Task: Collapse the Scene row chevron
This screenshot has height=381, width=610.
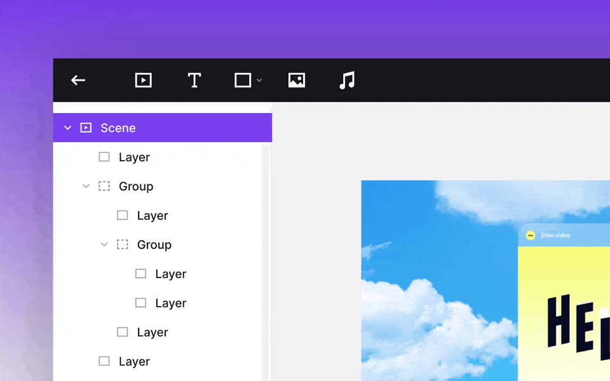Action: pyautogui.click(x=68, y=128)
